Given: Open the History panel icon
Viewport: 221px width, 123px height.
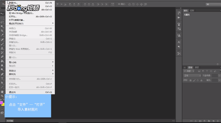Looking at the screenshot, I should point(179,13).
